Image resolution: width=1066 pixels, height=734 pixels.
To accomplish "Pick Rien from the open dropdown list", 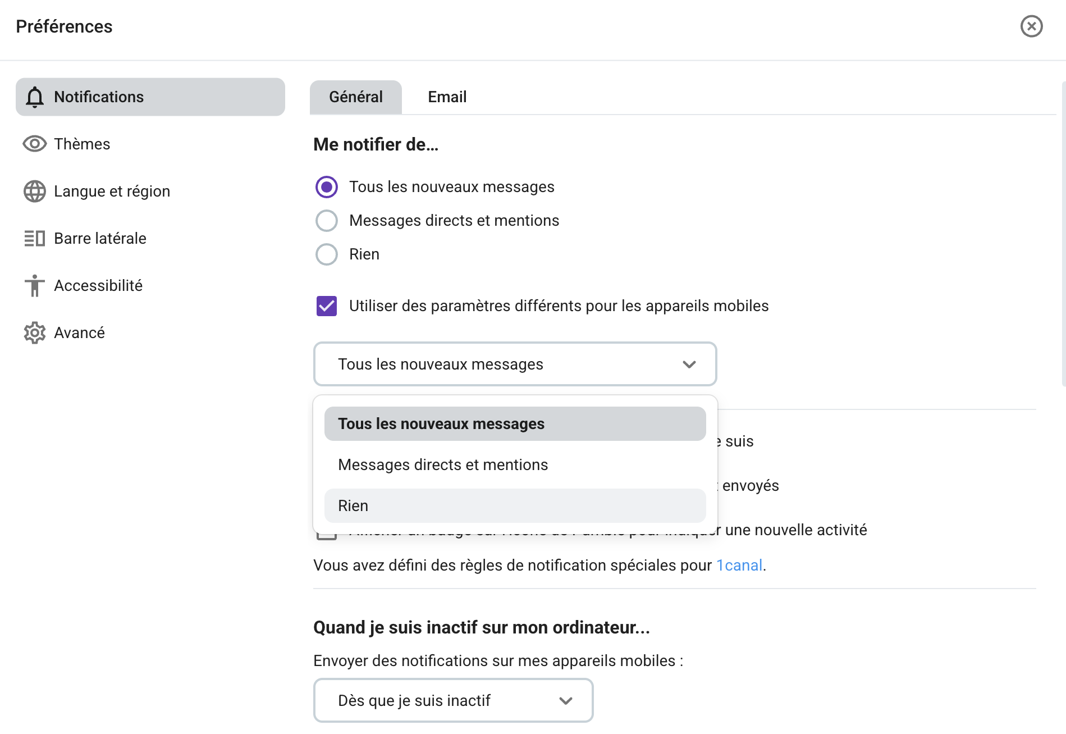I will [x=352, y=505].
